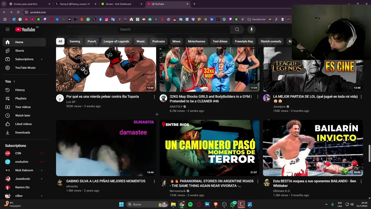Open enchufetv subscription channel
Viewport: 371px width, 209px height.
coord(24,162)
